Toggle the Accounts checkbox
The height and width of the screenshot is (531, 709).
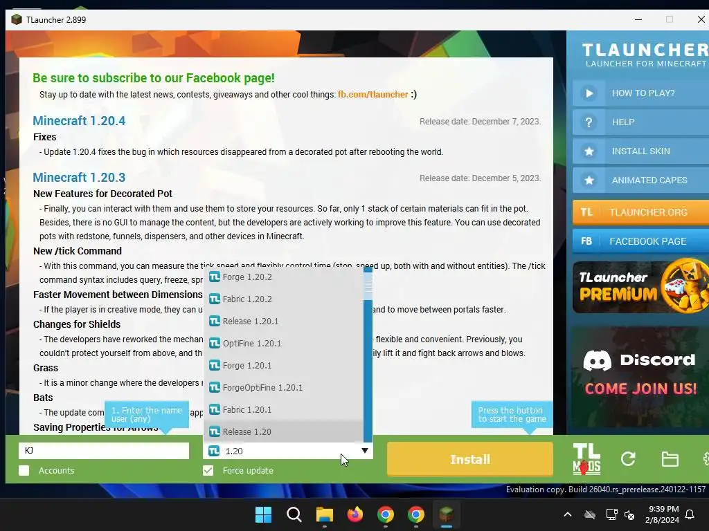click(24, 470)
